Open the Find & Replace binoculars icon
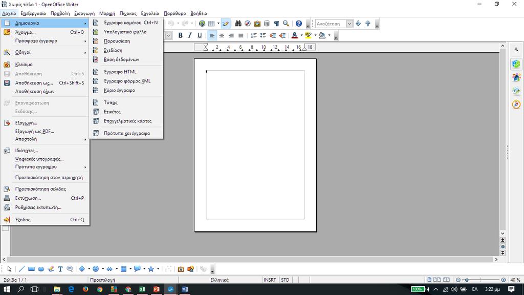The width and height of the screenshot is (524, 295). [x=238, y=24]
